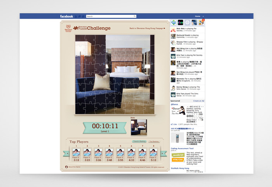This screenshot has height=187, width=272.
Task: Open the @Dance sponsored ad title
Action: 174,104
